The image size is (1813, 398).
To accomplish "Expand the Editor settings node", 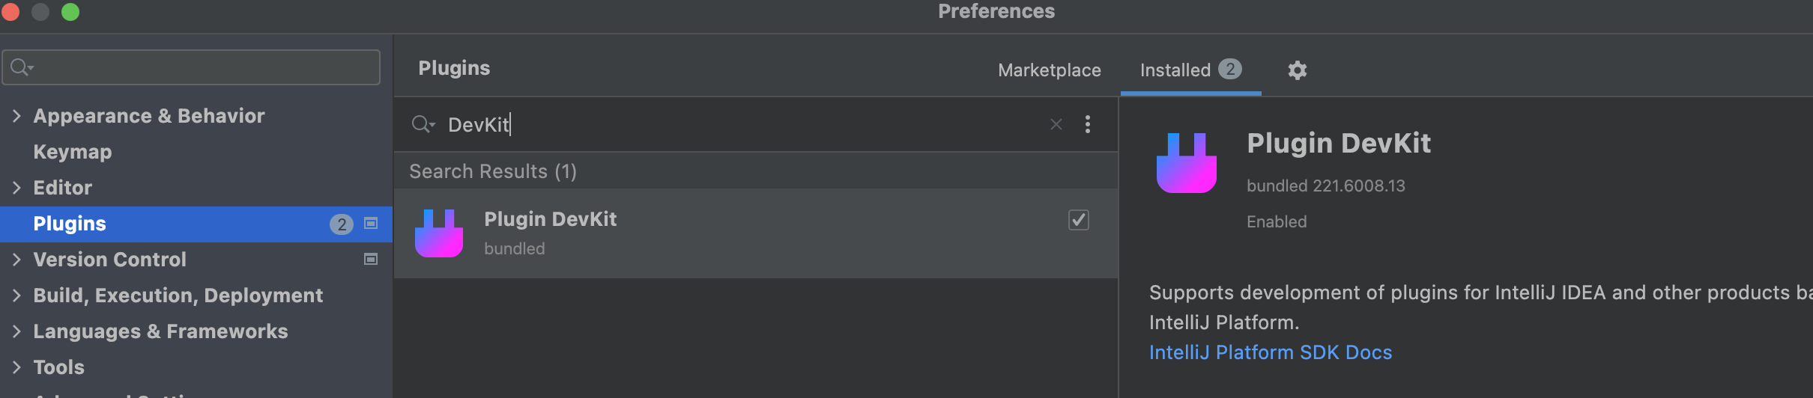I will click(16, 188).
